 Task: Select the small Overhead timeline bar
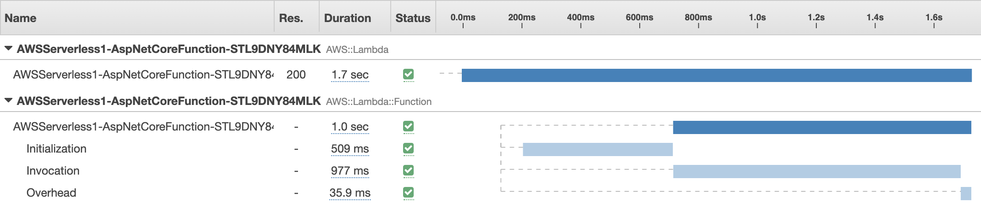click(x=966, y=194)
